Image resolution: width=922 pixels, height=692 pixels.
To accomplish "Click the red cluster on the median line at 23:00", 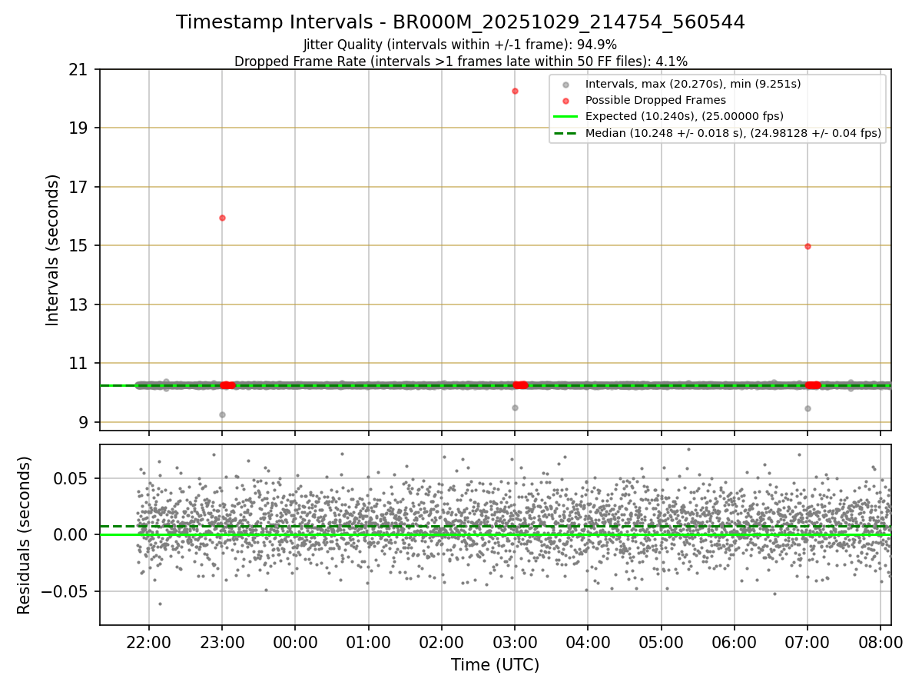I will pos(228,385).
